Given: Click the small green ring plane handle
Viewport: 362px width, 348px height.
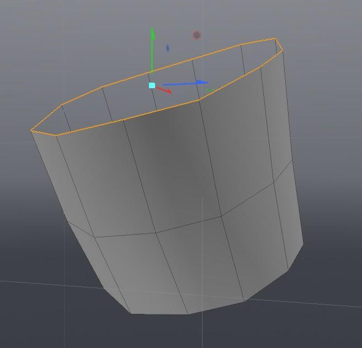Looking at the screenshot, I should click(209, 90).
